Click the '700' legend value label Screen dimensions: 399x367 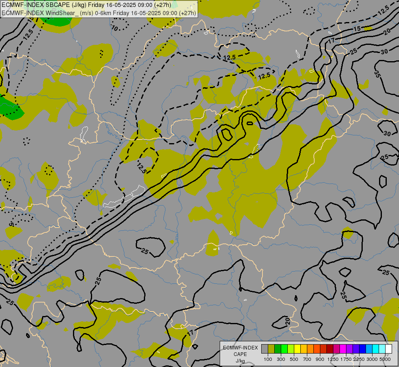(x=307, y=359)
